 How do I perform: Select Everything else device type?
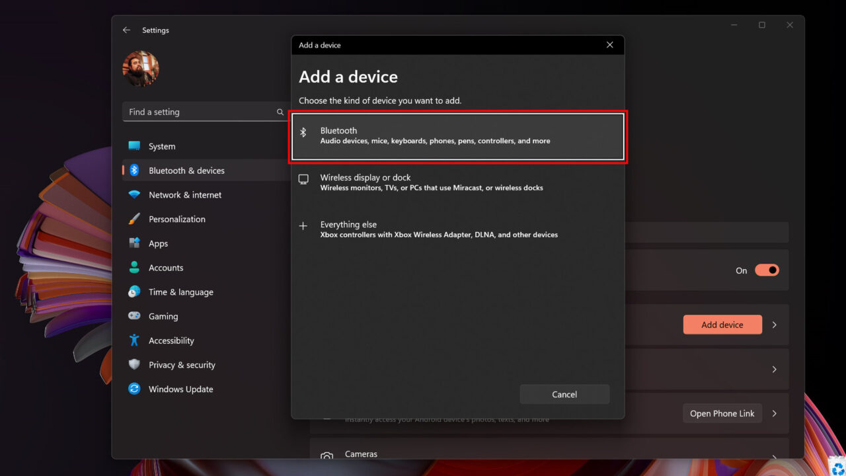click(458, 229)
